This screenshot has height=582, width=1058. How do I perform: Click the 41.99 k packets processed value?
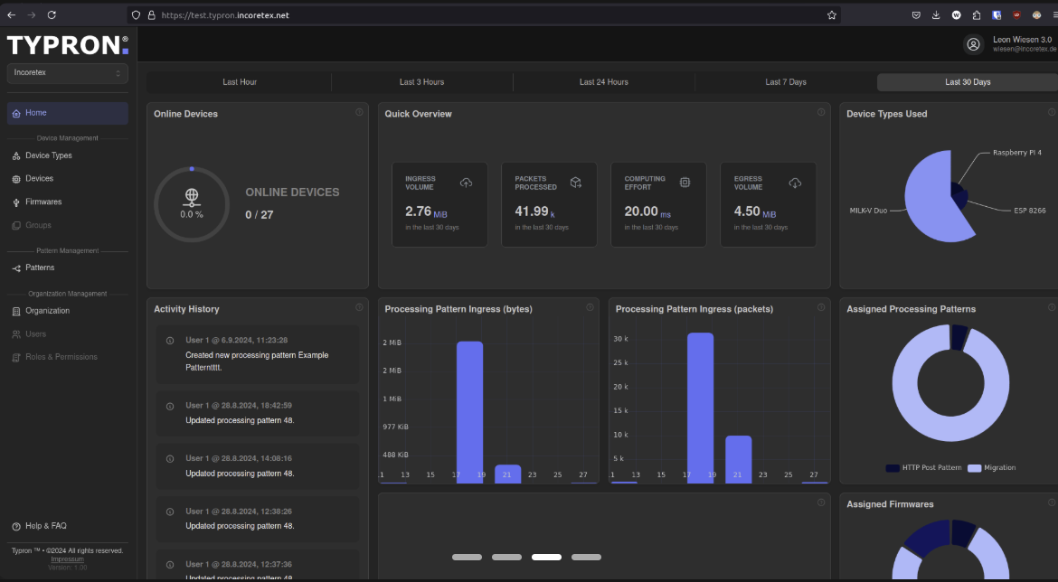pos(535,211)
